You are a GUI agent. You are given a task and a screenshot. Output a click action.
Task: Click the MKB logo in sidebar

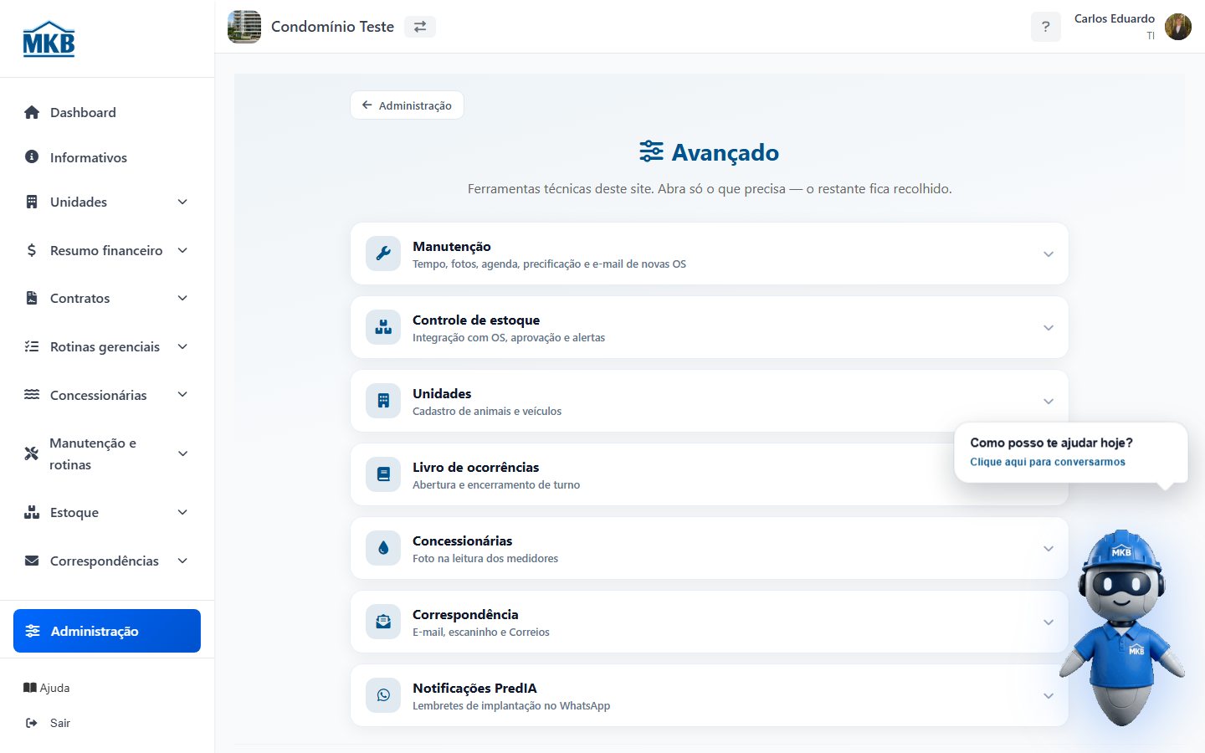coord(49,38)
